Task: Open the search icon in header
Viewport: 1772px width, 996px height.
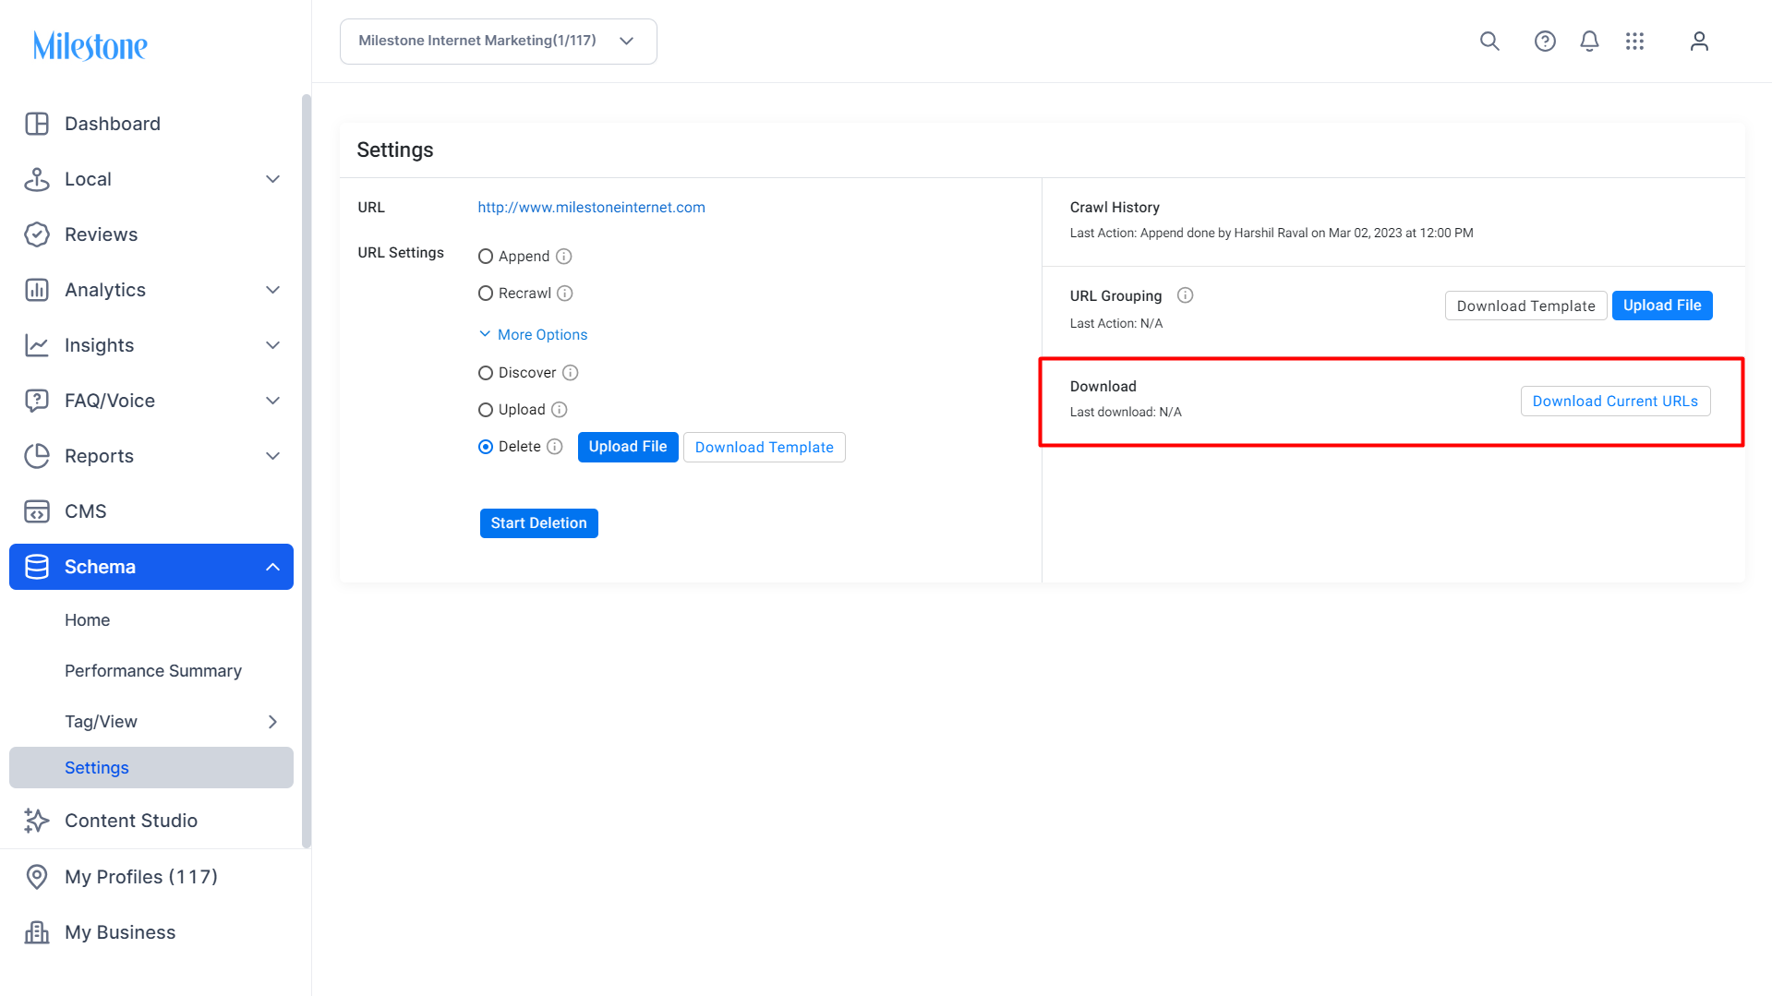Action: [x=1489, y=42]
